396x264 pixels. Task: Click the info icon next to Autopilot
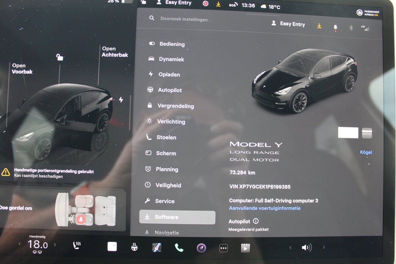256,221
